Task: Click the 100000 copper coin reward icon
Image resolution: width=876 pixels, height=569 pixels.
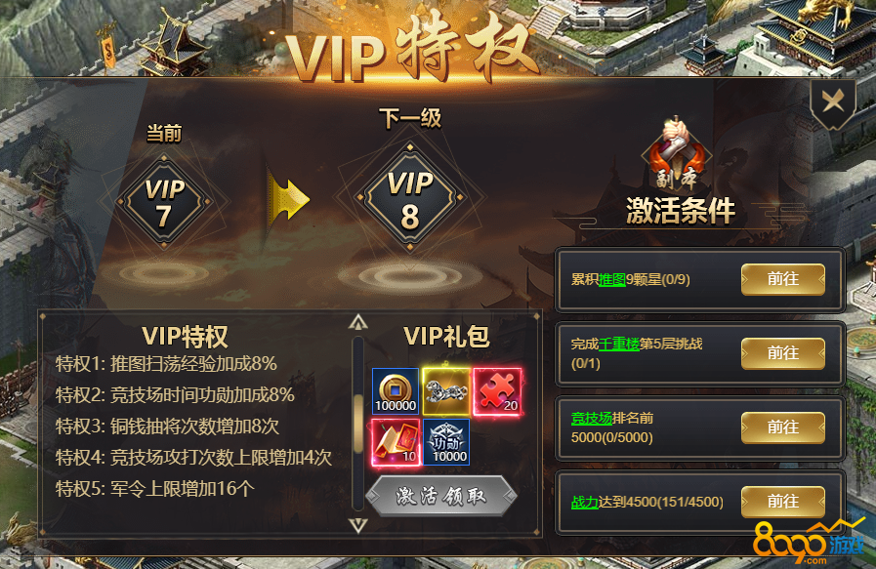Action: click(x=396, y=390)
